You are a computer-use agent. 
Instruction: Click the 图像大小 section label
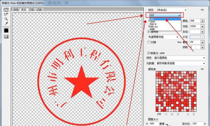pyautogui.click(x=153, y=119)
